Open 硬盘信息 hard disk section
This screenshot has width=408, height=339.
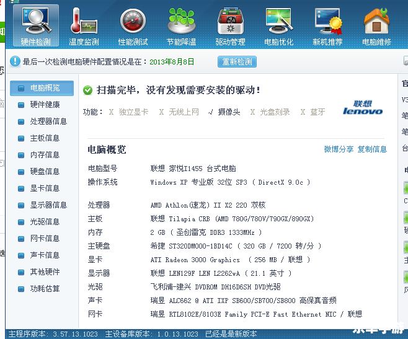coord(44,172)
